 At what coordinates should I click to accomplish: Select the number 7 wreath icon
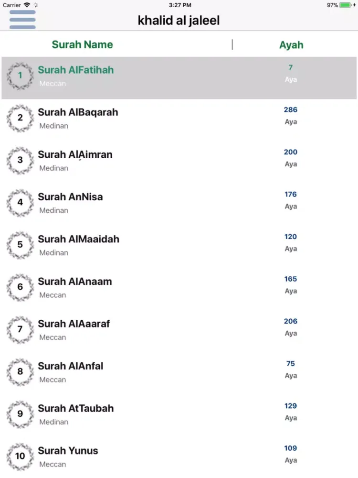pos(20,329)
